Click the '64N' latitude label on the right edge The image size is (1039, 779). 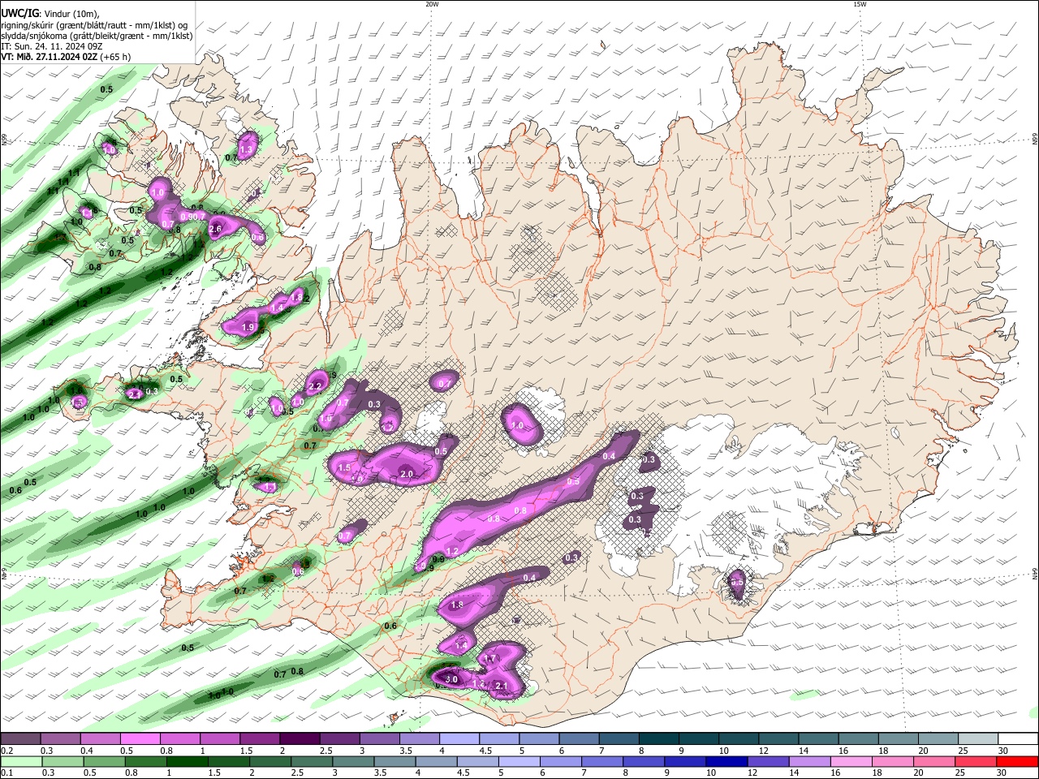tap(1034, 573)
